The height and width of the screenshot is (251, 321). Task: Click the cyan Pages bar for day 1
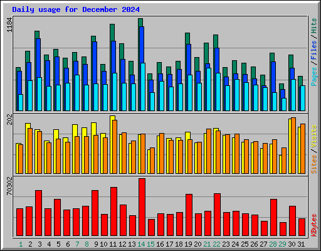21,102
